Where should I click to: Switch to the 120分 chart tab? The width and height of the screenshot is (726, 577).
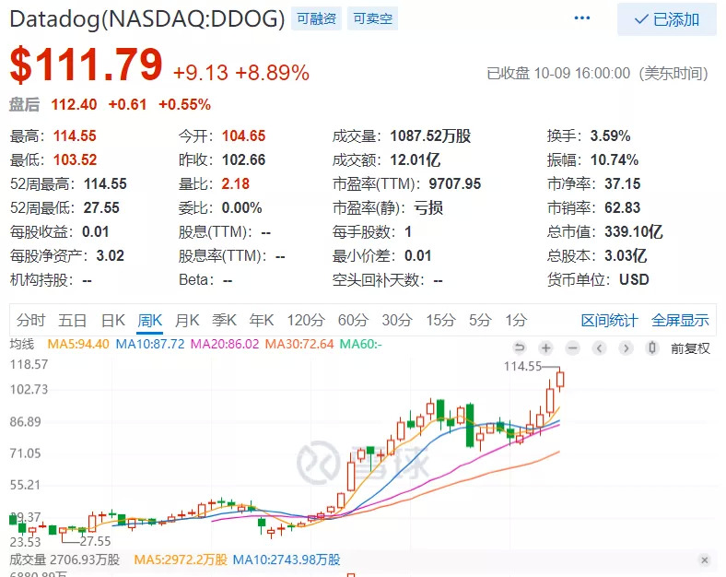(x=306, y=320)
